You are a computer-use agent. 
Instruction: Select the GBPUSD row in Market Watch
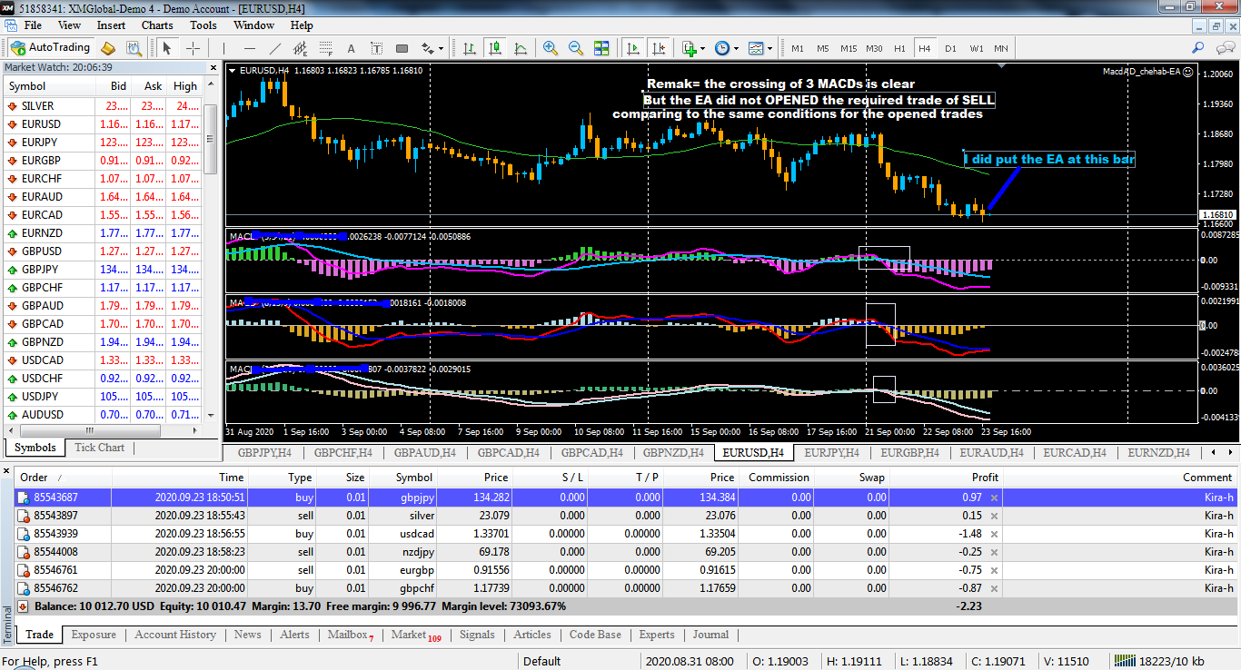pyautogui.click(x=42, y=251)
